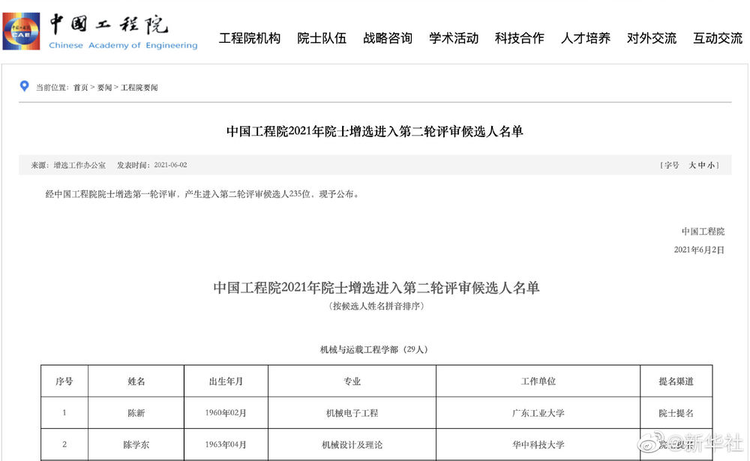Set font size to 大 (large)
The width and height of the screenshot is (750, 461).
coord(693,165)
